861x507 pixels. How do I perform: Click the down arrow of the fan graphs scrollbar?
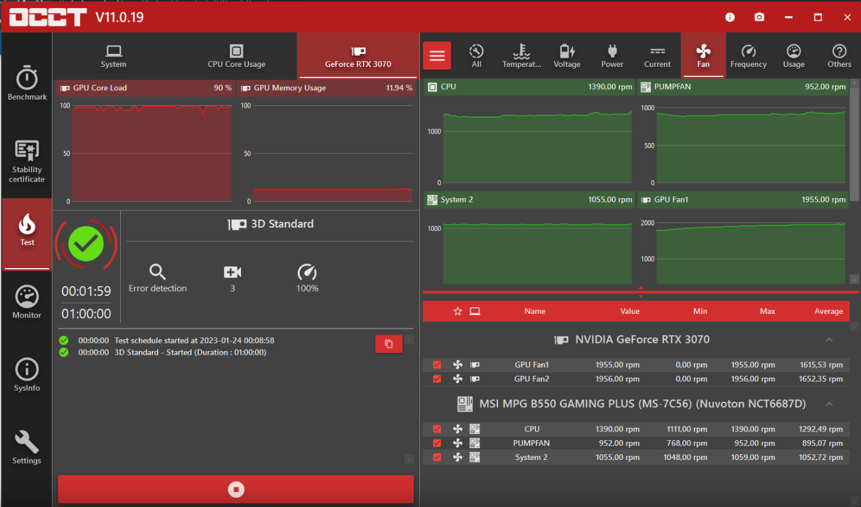pos(855,279)
